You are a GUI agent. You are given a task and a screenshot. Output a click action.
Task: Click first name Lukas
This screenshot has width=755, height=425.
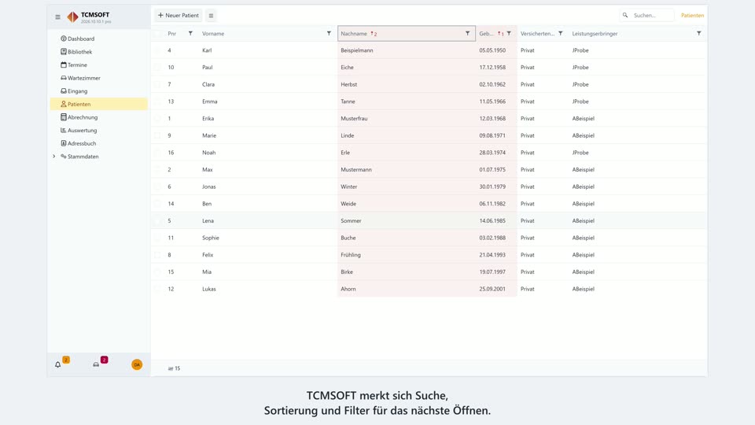click(209, 289)
